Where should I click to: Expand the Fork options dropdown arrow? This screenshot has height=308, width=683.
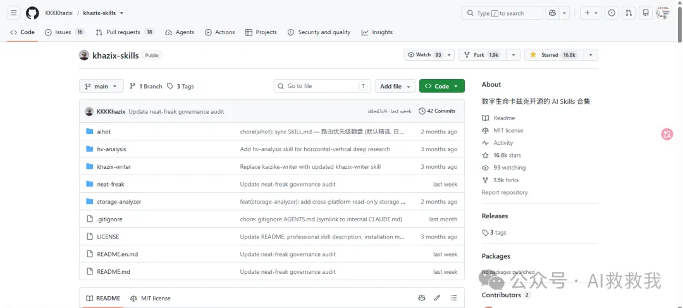513,55
